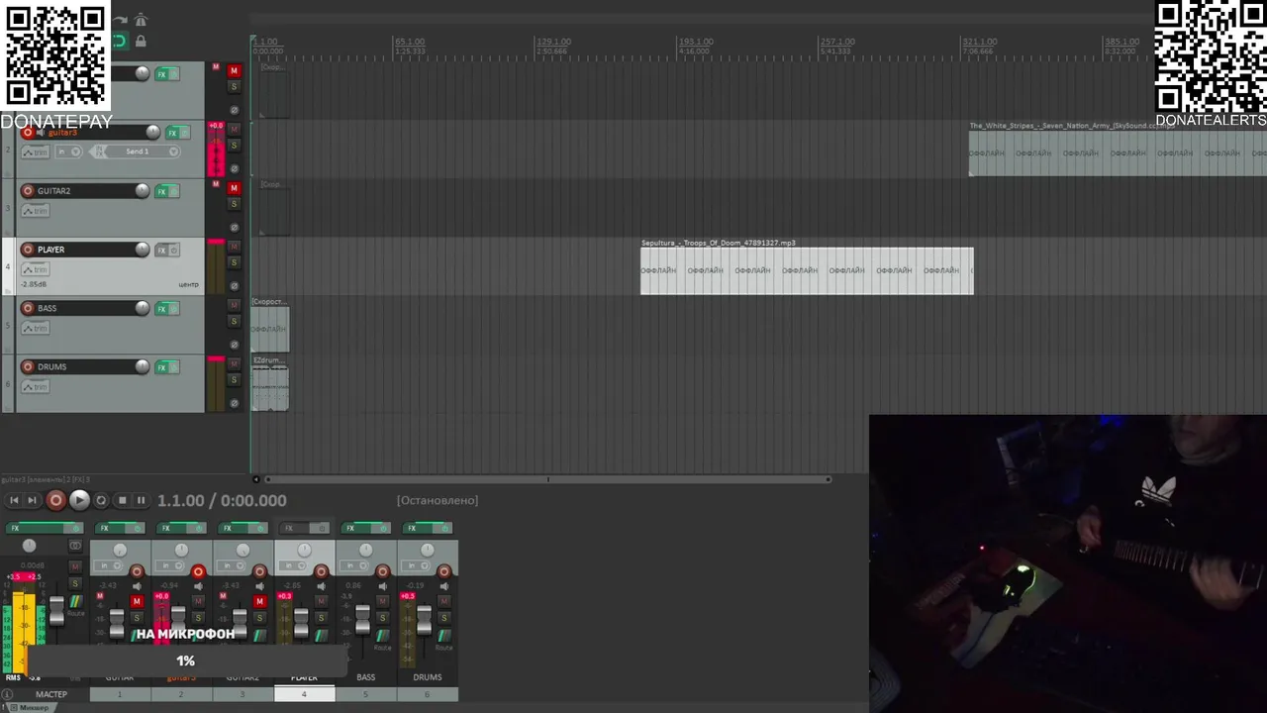Image resolution: width=1267 pixels, height=713 pixels.
Task: Mute the PLAYER track in track panel
Action: coord(235,247)
